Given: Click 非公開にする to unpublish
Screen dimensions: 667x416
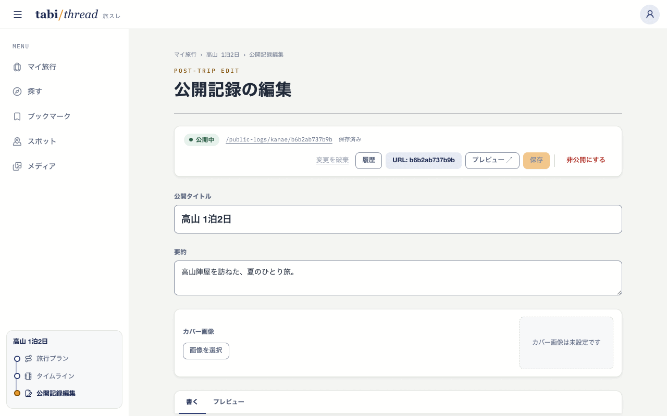Looking at the screenshot, I should point(586,160).
